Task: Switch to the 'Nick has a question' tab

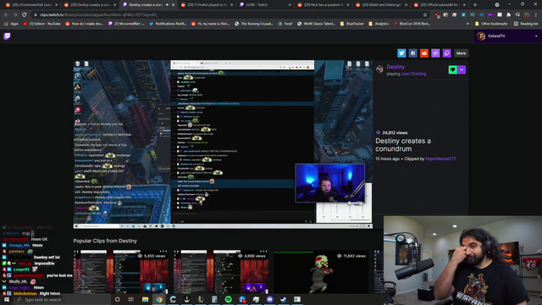Action: tap(323, 5)
